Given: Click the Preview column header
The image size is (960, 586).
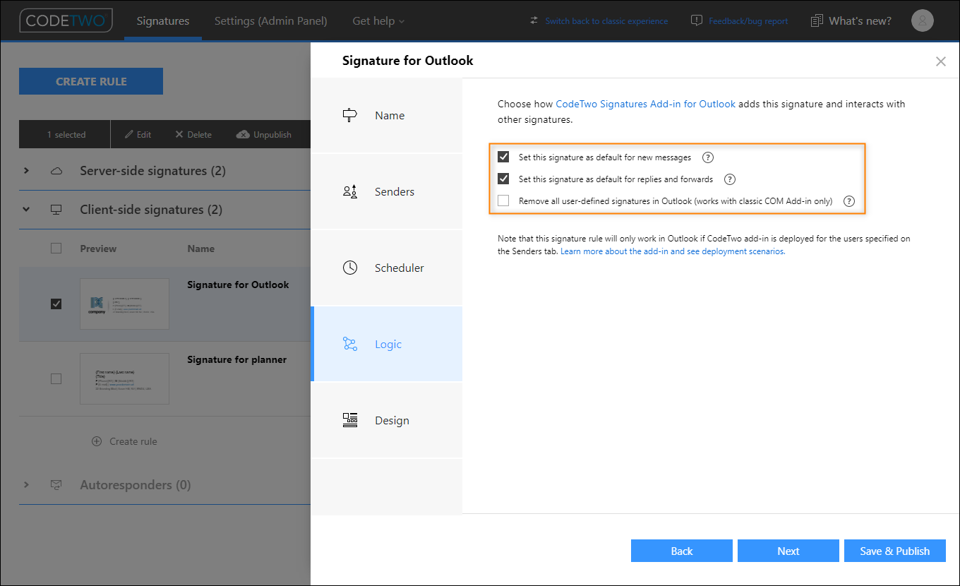Looking at the screenshot, I should click(98, 249).
